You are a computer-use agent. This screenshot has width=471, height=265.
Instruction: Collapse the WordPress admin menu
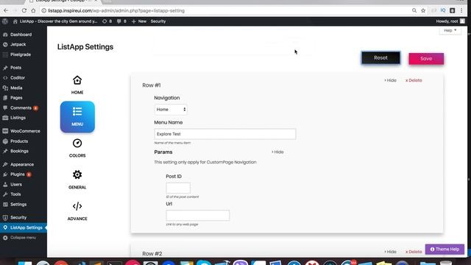click(23, 238)
